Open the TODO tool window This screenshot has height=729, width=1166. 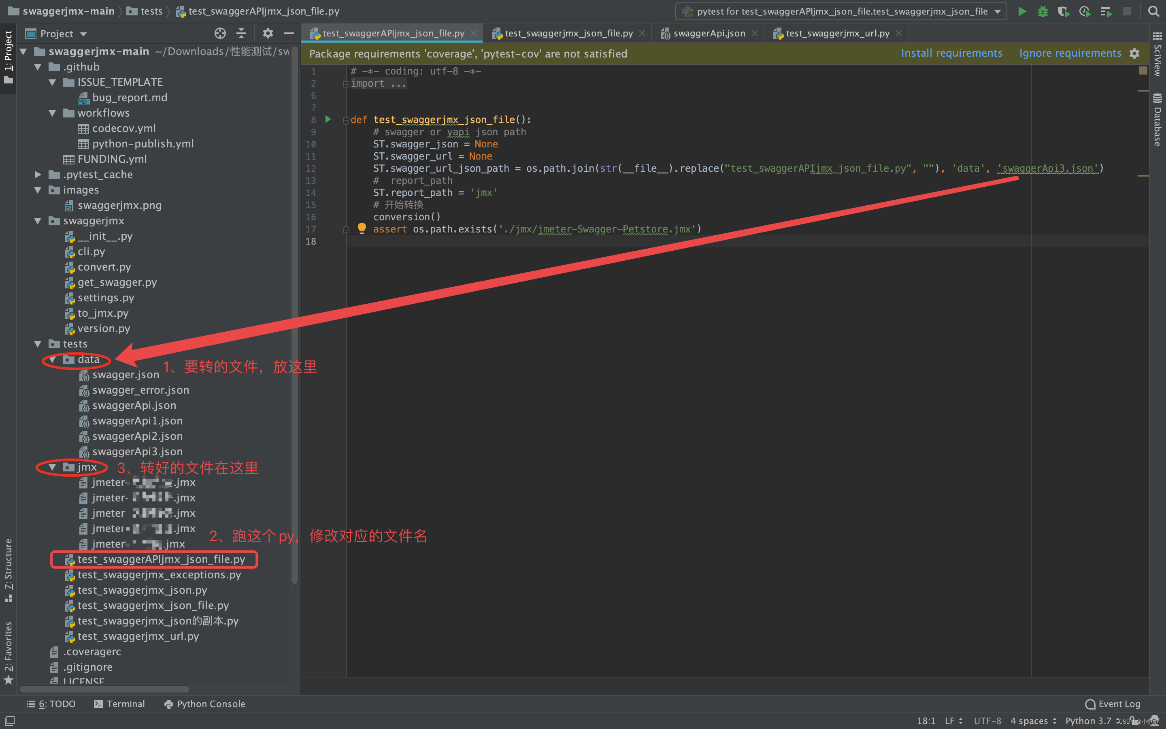coord(51,704)
